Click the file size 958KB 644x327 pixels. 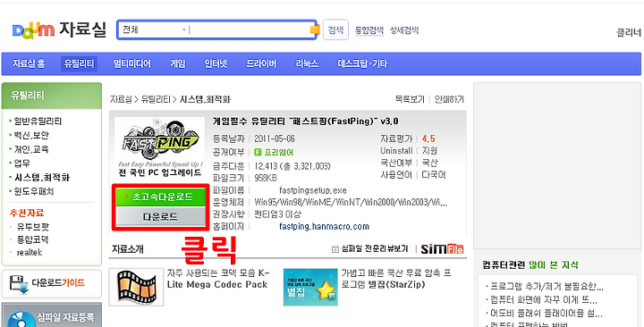click(x=266, y=178)
